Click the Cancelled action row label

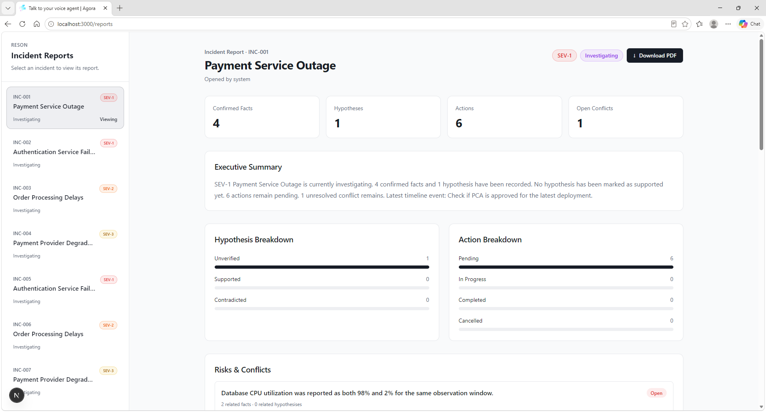[x=470, y=321]
